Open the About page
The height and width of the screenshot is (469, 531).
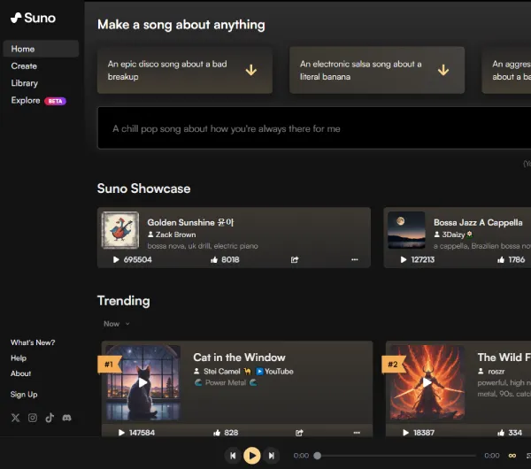[20, 373]
